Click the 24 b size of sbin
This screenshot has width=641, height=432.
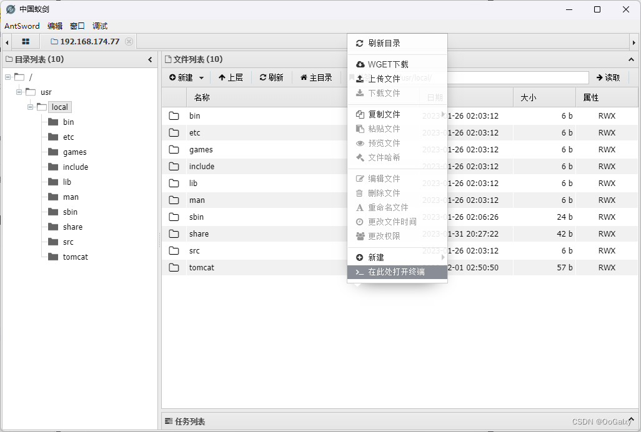(565, 217)
